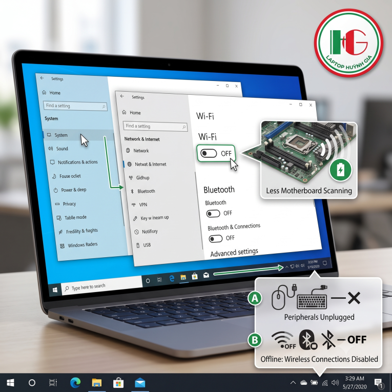The height and width of the screenshot is (392, 392).
Task: Click Find a setting box in rear window
Action: (x=75, y=106)
